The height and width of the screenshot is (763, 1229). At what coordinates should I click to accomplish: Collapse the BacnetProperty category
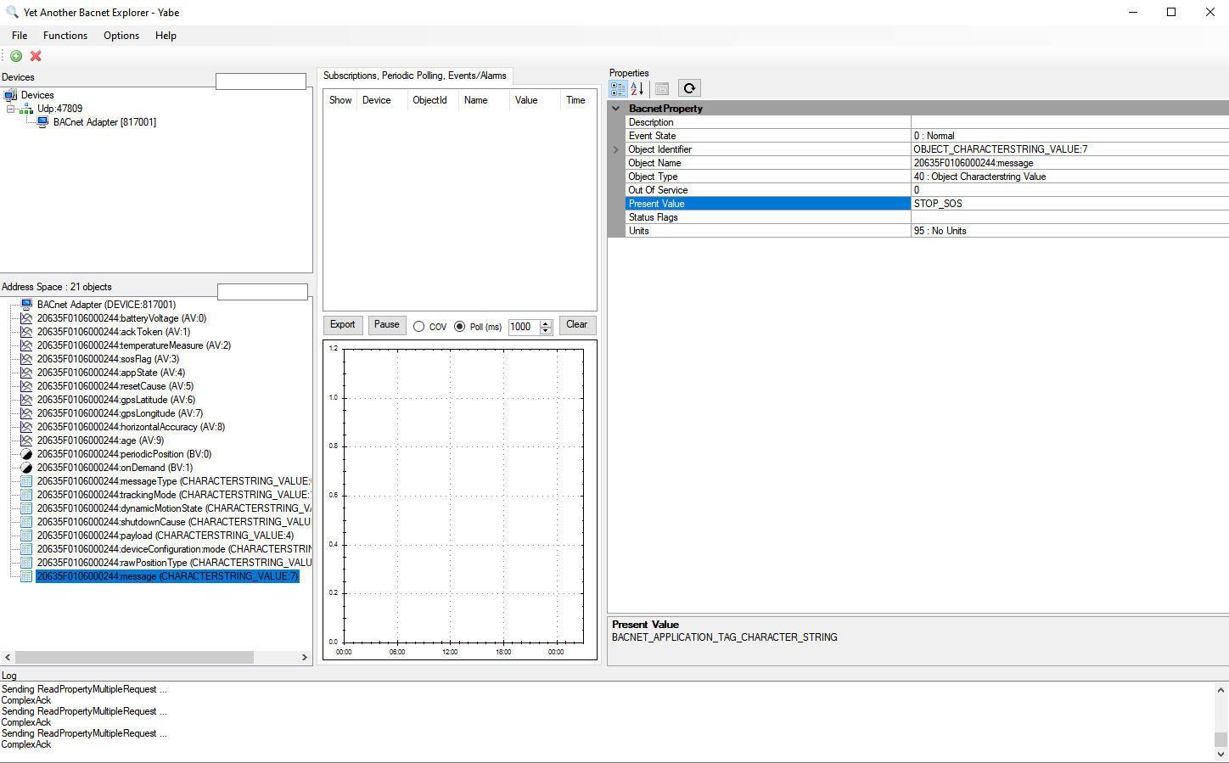(616, 109)
